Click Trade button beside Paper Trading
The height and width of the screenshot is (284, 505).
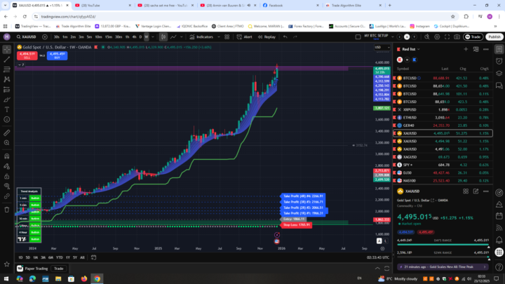click(59, 269)
